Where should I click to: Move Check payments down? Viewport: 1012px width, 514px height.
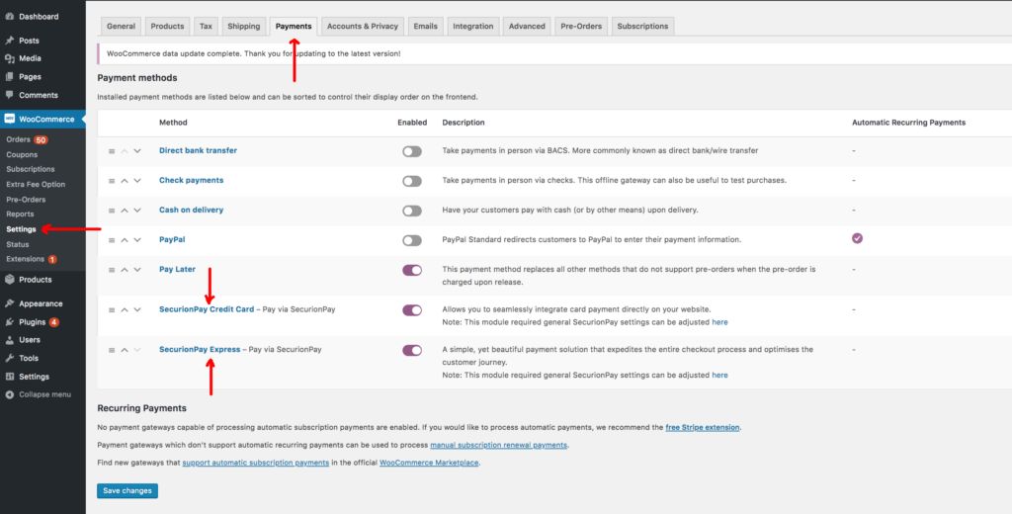[x=136, y=181]
